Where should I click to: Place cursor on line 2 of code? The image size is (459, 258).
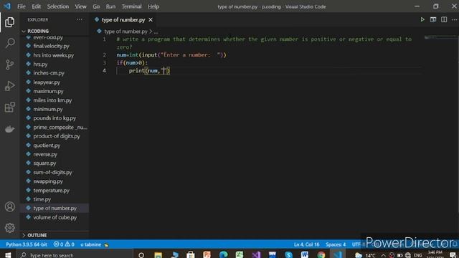[x=171, y=54]
